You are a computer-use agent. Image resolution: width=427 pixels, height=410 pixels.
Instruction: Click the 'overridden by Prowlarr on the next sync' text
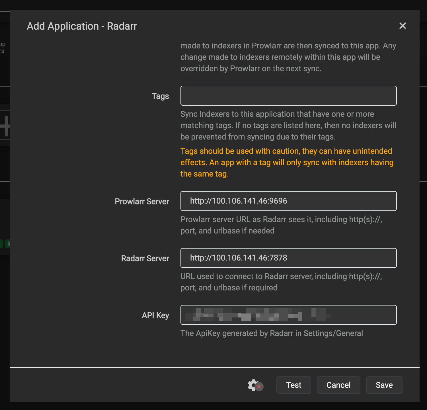(x=251, y=69)
